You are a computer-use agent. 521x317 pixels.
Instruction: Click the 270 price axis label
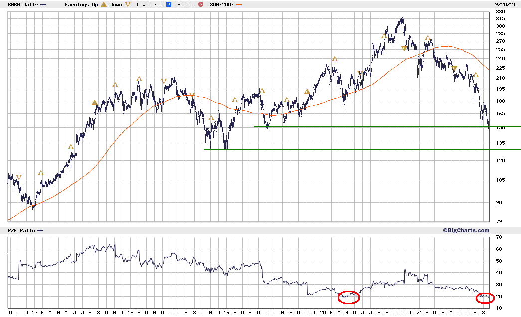500,41
